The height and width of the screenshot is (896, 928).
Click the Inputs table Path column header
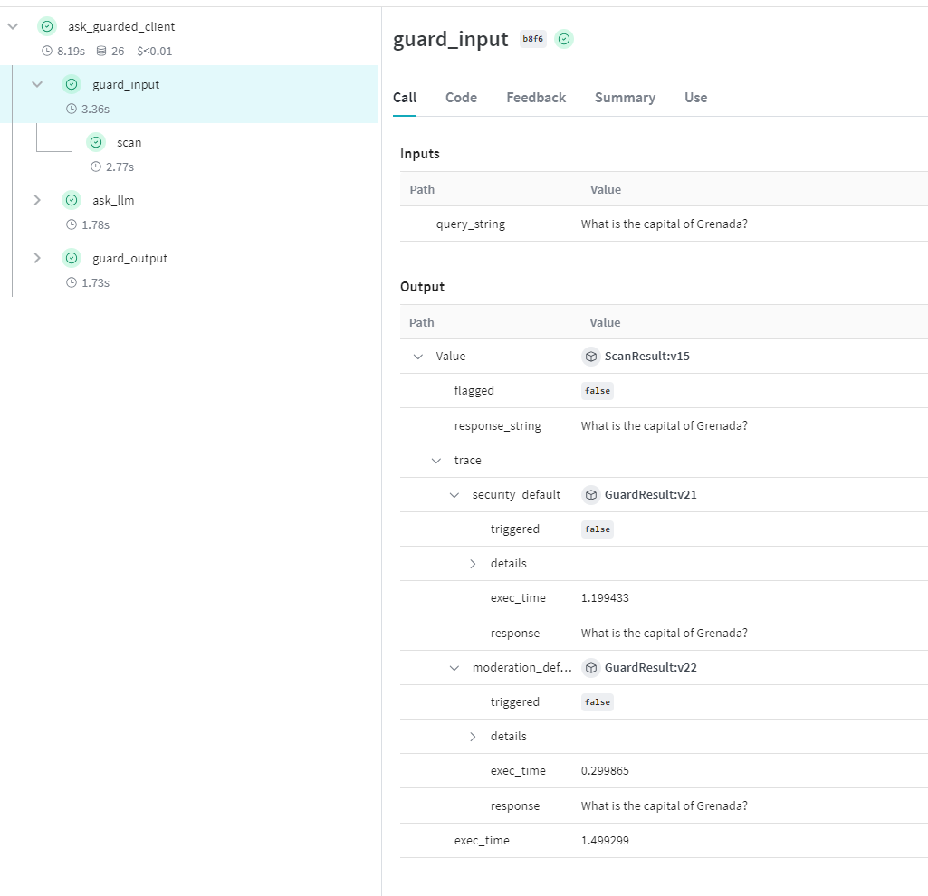point(422,189)
